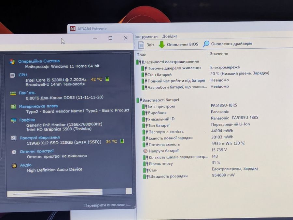Maximize the front system info window
293x220 pixels.
(110, 38)
